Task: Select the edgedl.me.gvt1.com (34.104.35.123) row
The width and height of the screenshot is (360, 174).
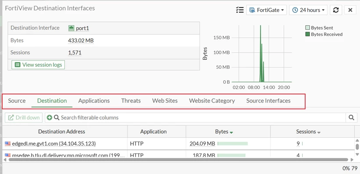Action: 178,144
